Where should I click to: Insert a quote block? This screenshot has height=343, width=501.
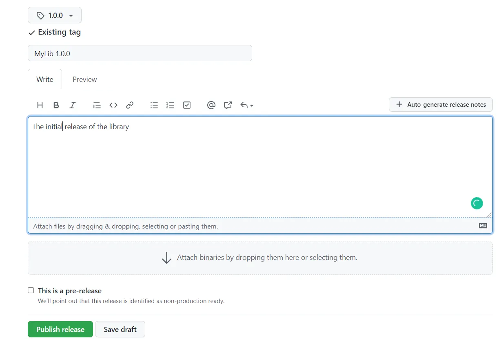coord(97,105)
